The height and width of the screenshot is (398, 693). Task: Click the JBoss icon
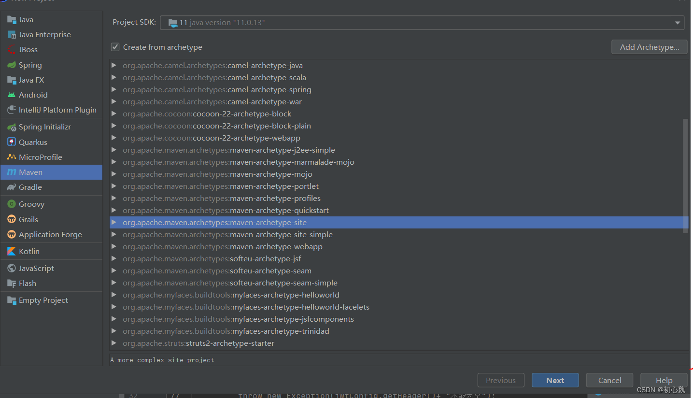click(12, 50)
